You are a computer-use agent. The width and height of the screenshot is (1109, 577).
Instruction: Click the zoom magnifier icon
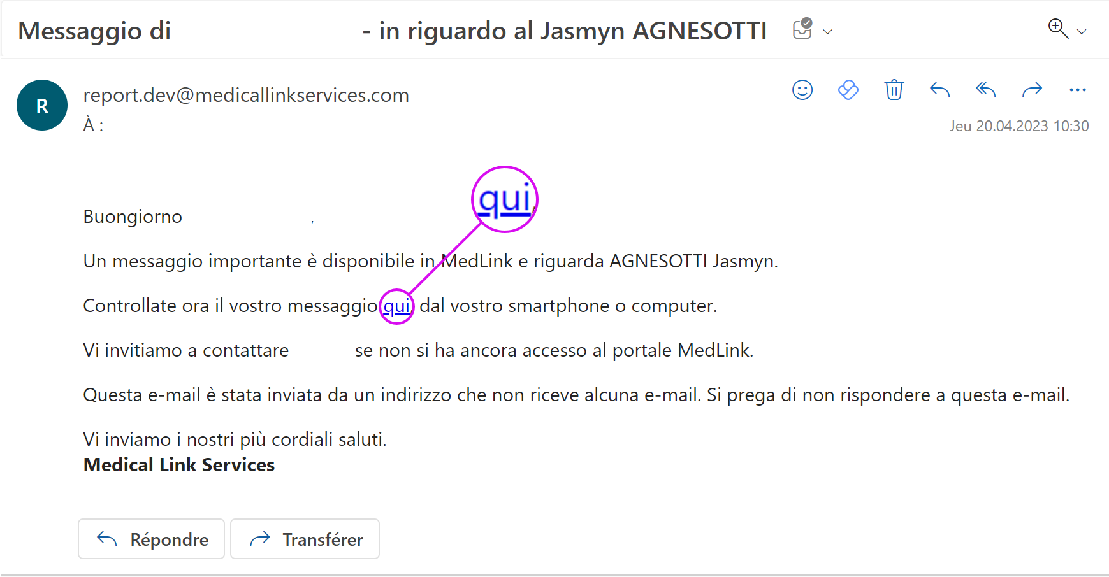[x=1058, y=29]
